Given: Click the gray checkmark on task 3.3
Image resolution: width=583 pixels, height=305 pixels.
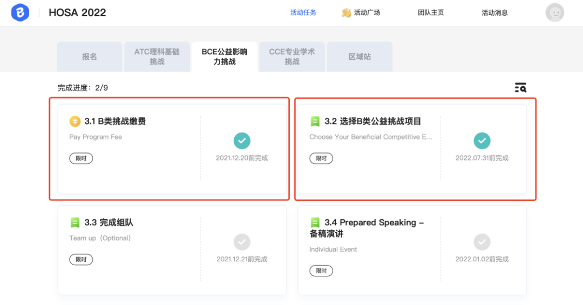Looking at the screenshot, I should tap(242, 242).
